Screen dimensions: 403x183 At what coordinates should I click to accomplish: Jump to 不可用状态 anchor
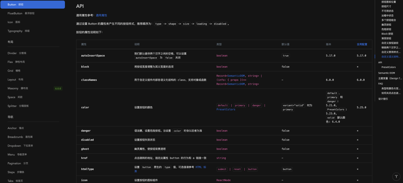click(387, 11)
